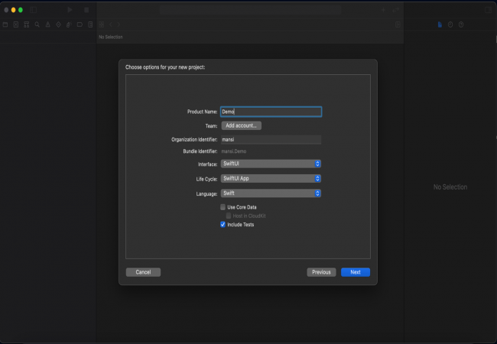The height and width of the screenshot is (344, 497).
Task: Click the related items grid icon
Action: [102, 24]
